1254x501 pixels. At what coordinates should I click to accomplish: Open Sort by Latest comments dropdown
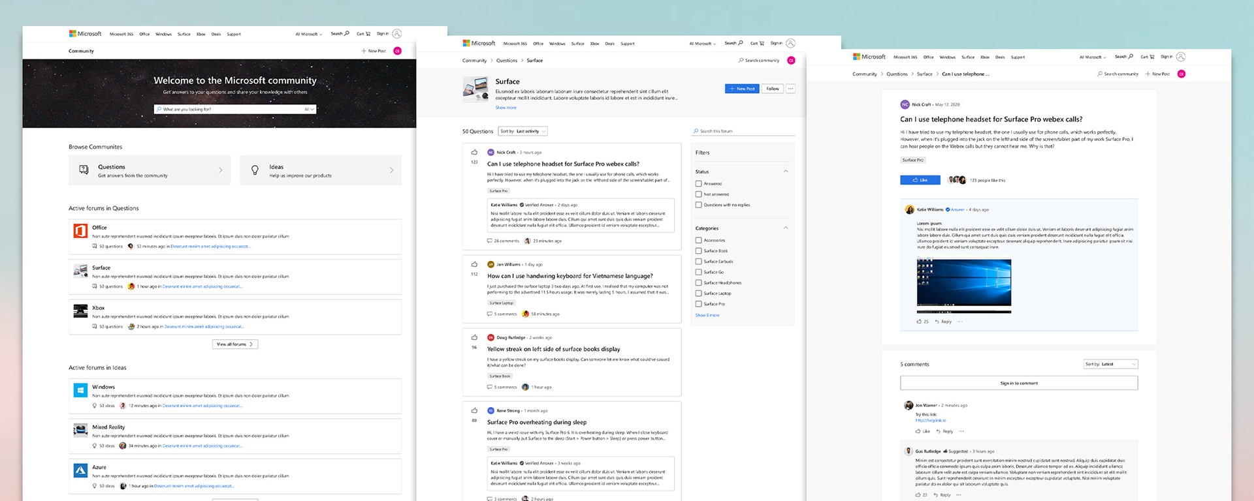click(1110, 364)
